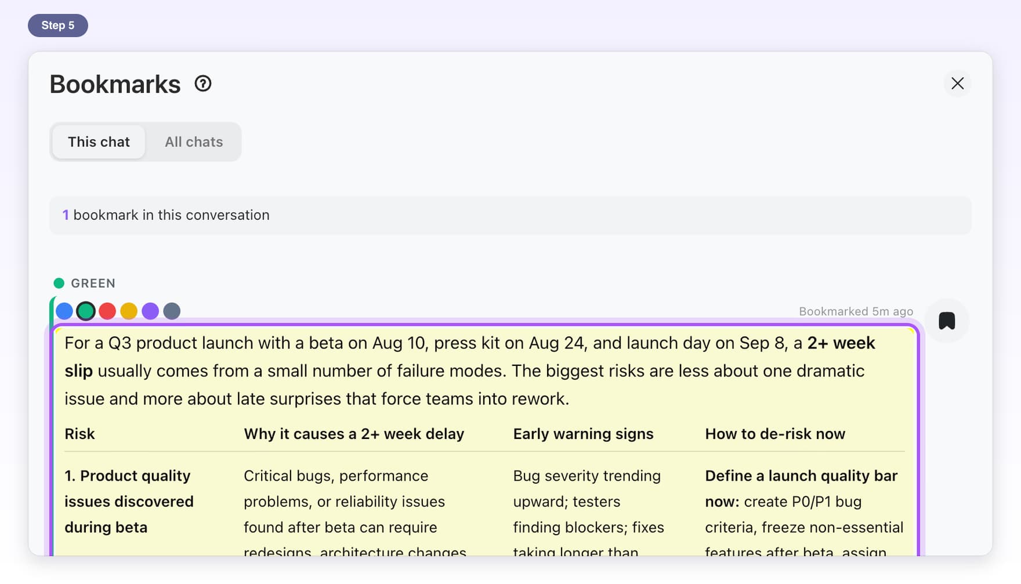Close the Bookmarks panel

(957, 84)
